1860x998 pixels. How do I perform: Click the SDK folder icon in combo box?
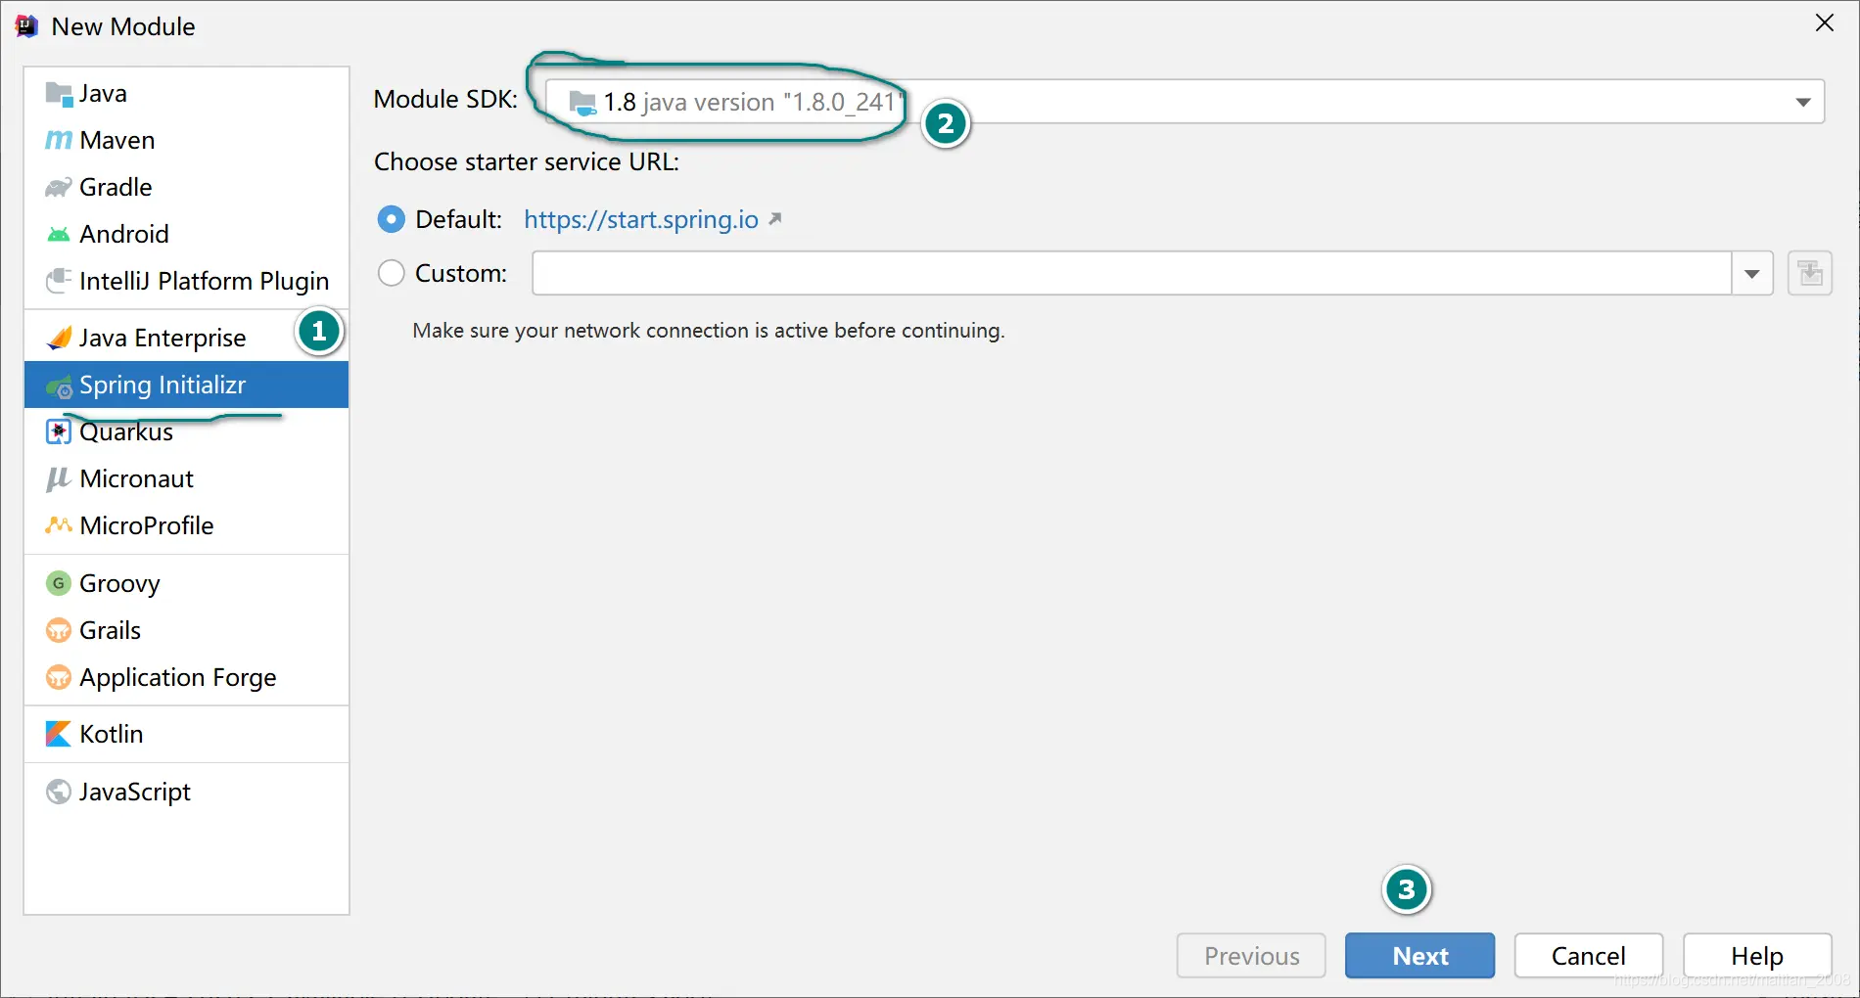point(582,103)
